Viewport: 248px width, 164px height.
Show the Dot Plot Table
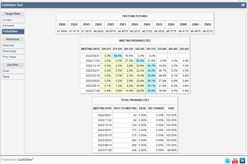click(12, 77)
